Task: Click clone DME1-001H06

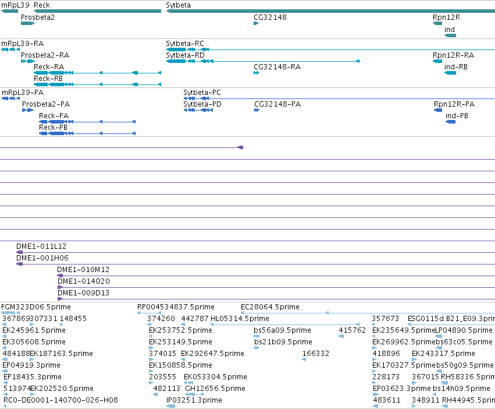Action: pos(42,258)
